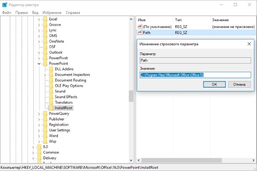Click the DLL Addins folder icon
Screen dimensions: 257x171
point(51,69)
